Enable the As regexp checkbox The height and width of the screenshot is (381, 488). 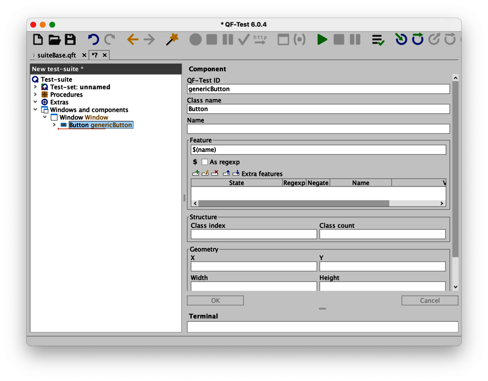pyautogui.click(x=205, y=162)
